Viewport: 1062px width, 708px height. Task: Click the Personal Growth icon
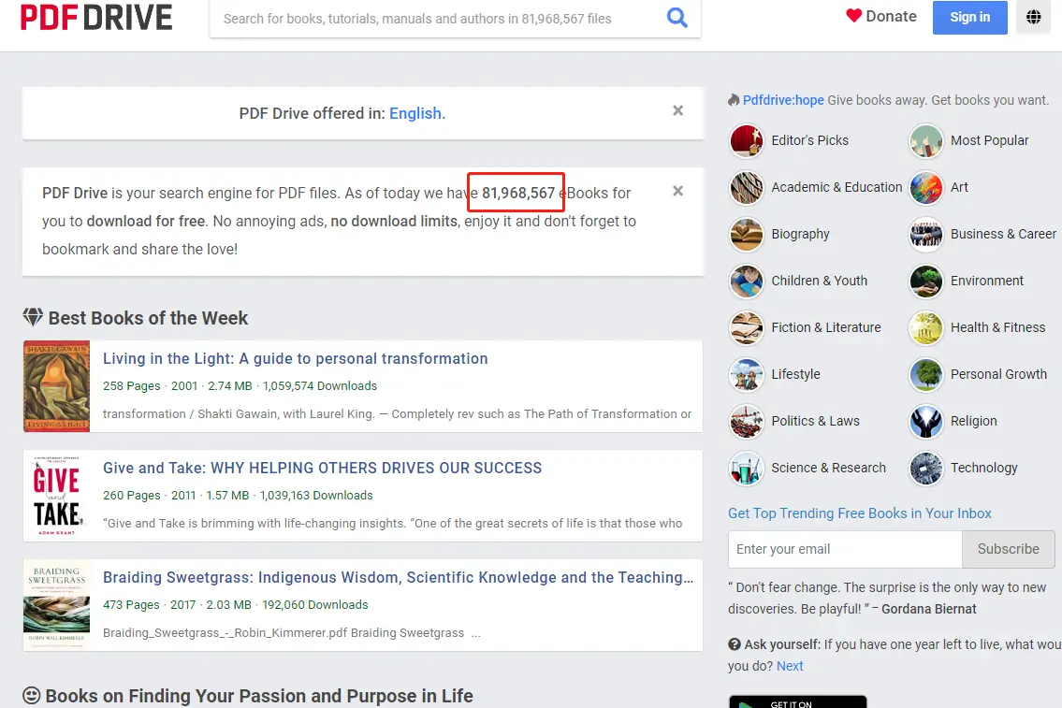click(x=925, y=374)
